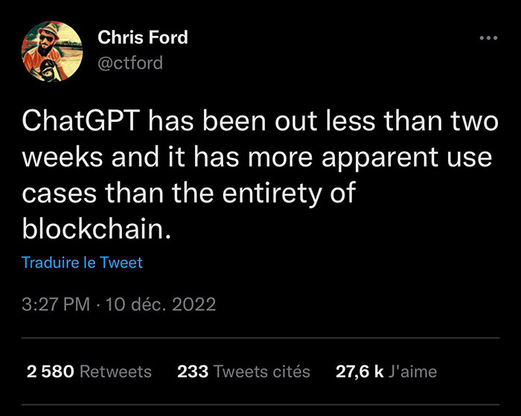Visit the @ctford handle
This screenshot has height=416, width=521.
(130, 61)
